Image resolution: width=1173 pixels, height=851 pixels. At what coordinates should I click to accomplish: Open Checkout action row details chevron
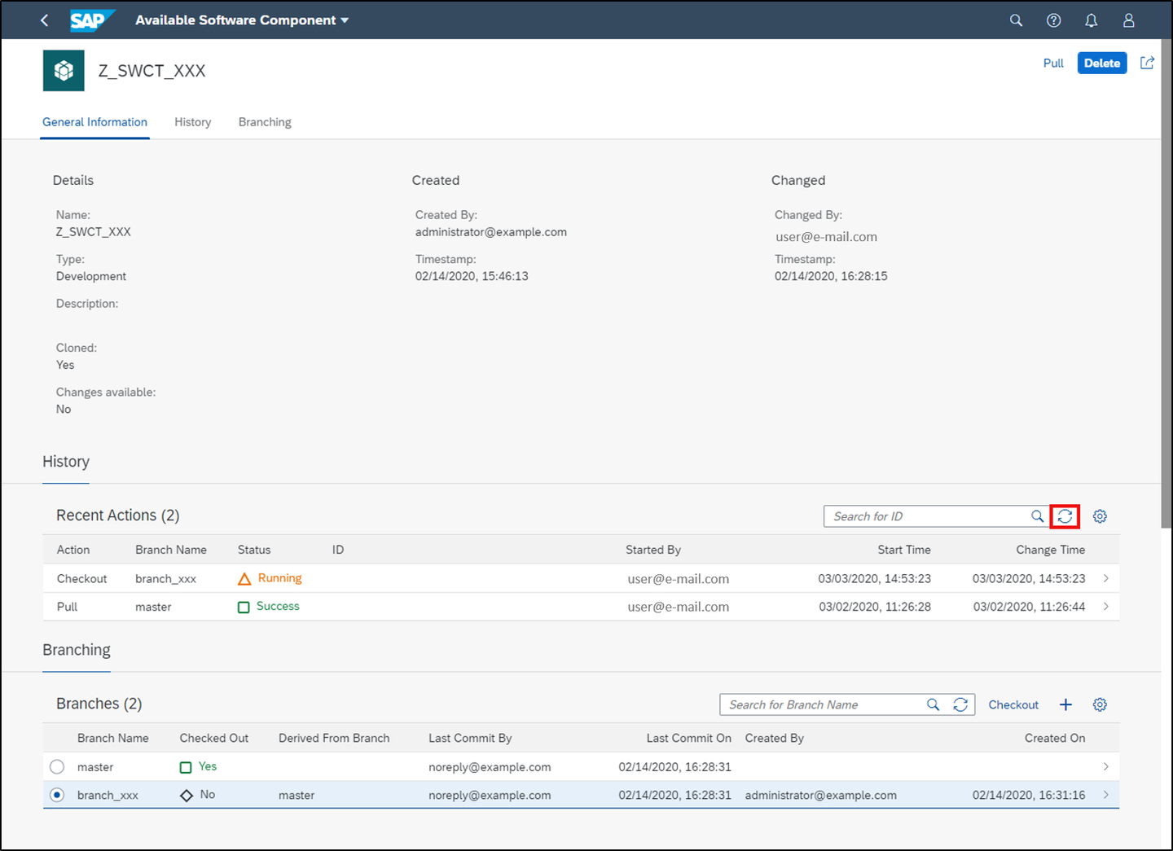pyautogui.click(x=1105, y=578)
